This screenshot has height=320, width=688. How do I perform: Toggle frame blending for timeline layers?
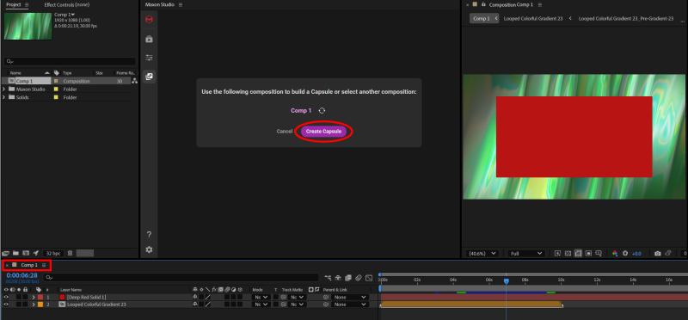(348, 278)
